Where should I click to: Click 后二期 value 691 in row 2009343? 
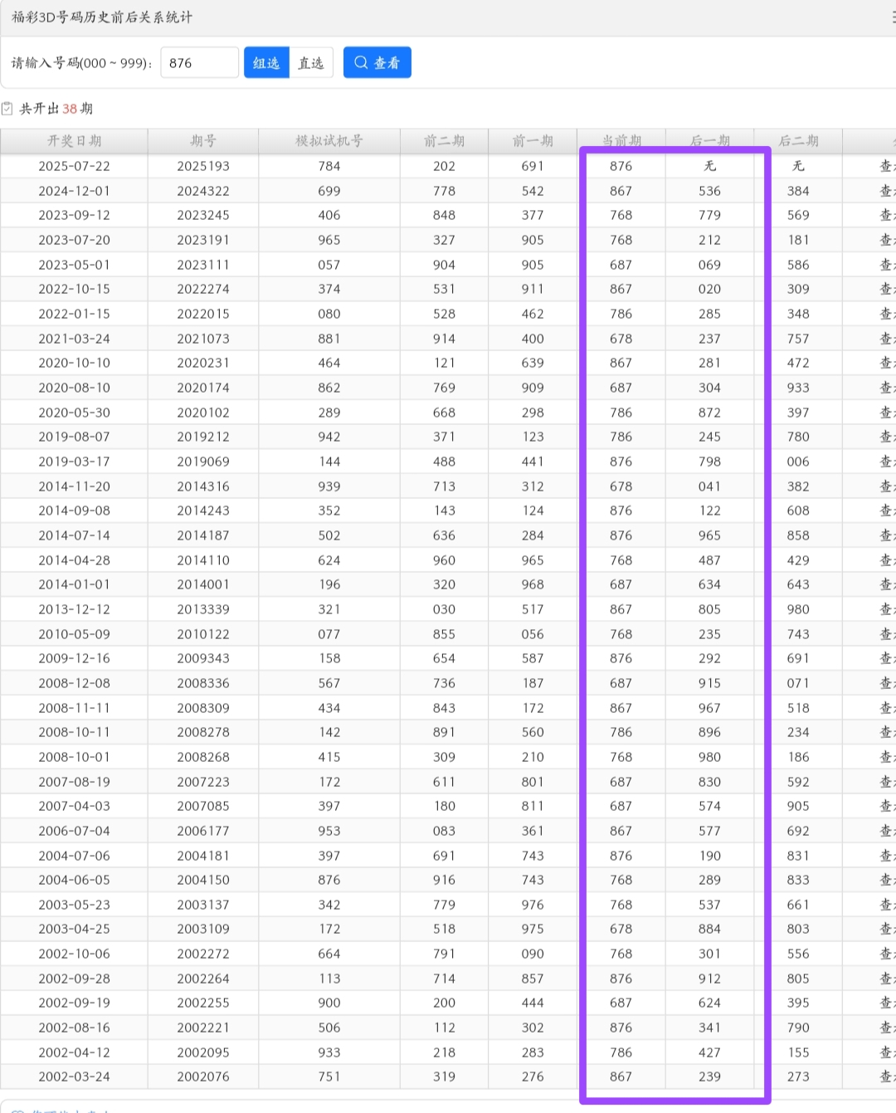(798, 658)
